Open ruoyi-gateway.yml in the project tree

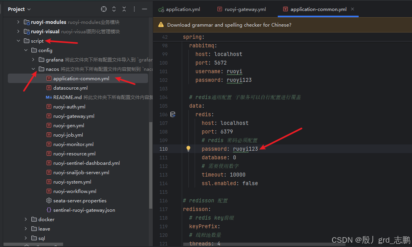[74, 116]
